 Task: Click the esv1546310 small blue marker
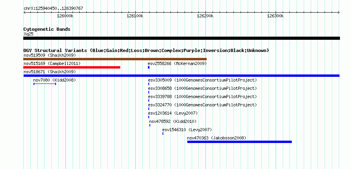point(163,134)
